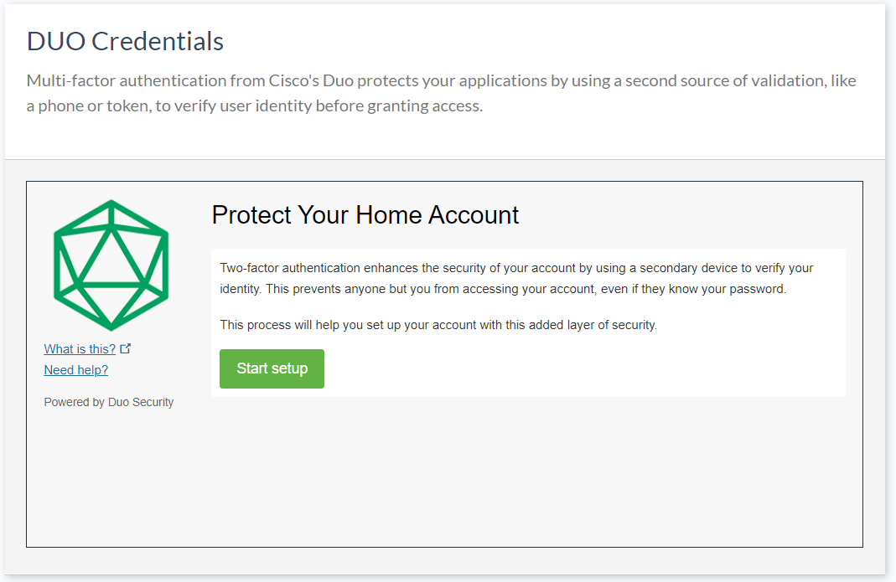
Task: Click the bottom vertex of the Duo logo
Action: (x=111, y=327)
